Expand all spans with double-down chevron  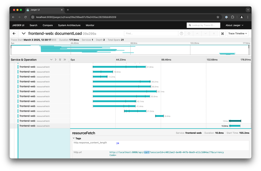coord(60,60)
